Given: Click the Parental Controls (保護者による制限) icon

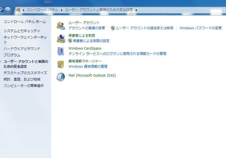Looking at the screenshot, I should pyautogui.click(x=61, y=38).
